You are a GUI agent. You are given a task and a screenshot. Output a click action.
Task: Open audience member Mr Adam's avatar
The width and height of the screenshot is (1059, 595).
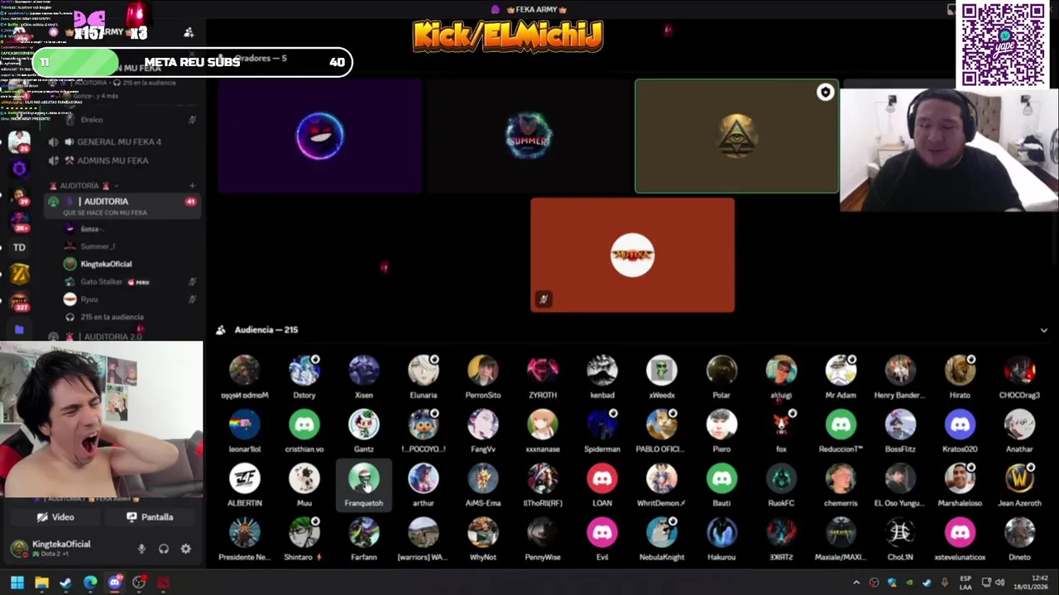841,371
